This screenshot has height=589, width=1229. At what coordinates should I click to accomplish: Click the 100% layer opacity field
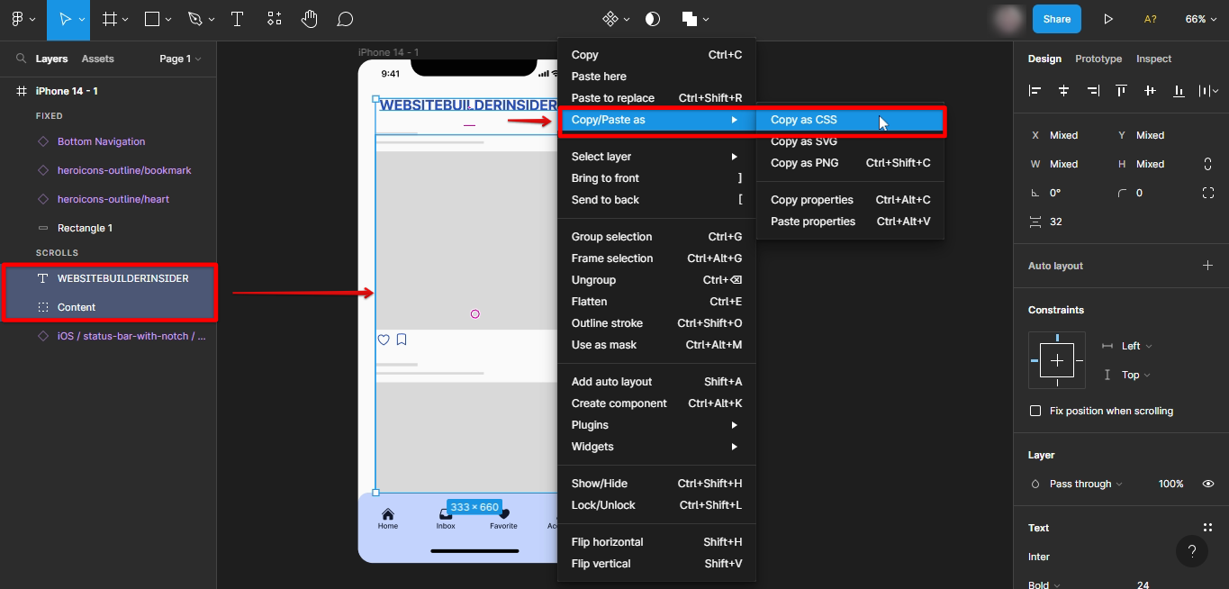coord(1170,484)
